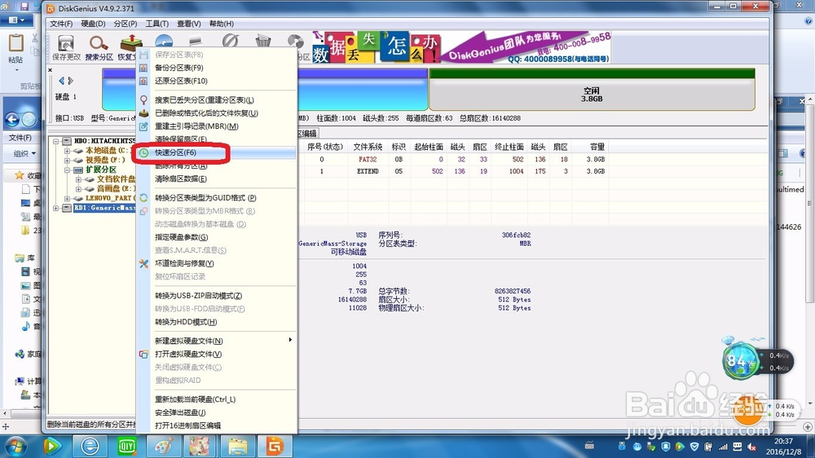Open the 查看(V) menu
The height and width of the screenshot is (458, 815).
pos(189,24)
